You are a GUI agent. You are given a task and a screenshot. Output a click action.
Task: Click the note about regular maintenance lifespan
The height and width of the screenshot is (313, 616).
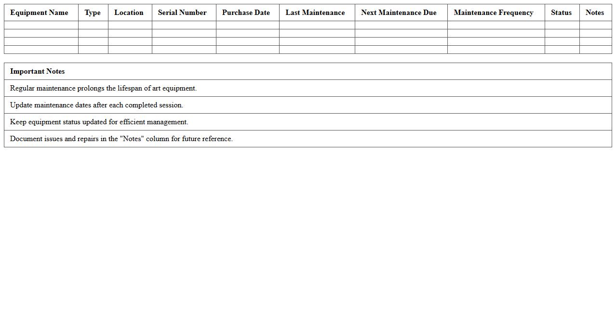pyautogui.click(x=103, y=88)
